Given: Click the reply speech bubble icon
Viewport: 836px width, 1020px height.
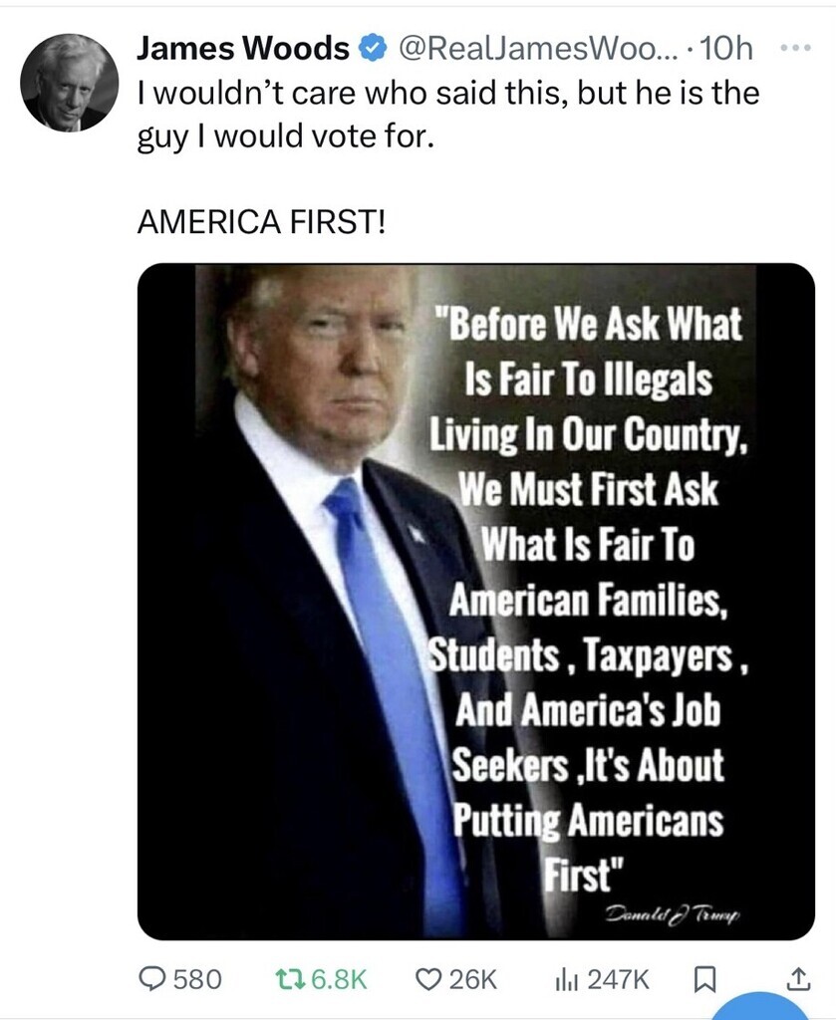Looking at the screenshot, I should pos(152,980).
